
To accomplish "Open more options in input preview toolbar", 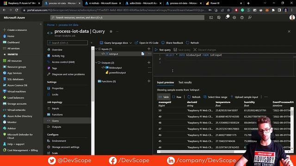I will tap(266, 97).
